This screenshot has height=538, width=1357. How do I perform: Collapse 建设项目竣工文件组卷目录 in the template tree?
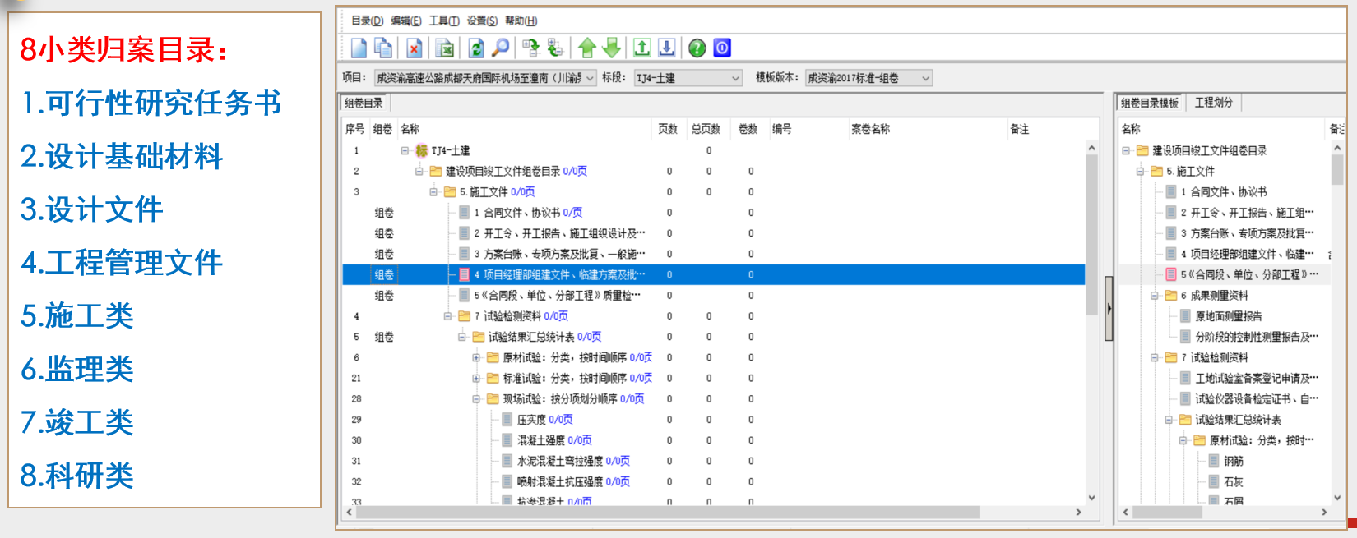coord(1126,150)
